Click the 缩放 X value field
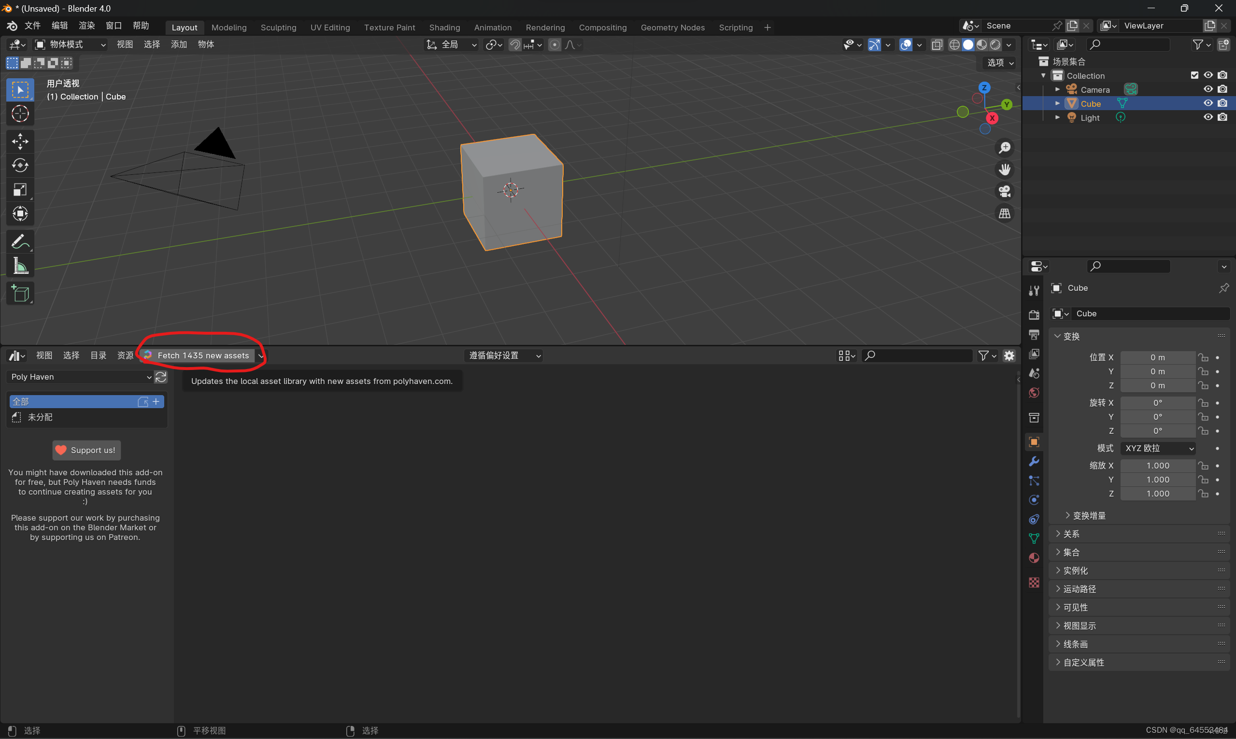The width and height of the screenshot is (1236, 739). [x=1157, y=466]
